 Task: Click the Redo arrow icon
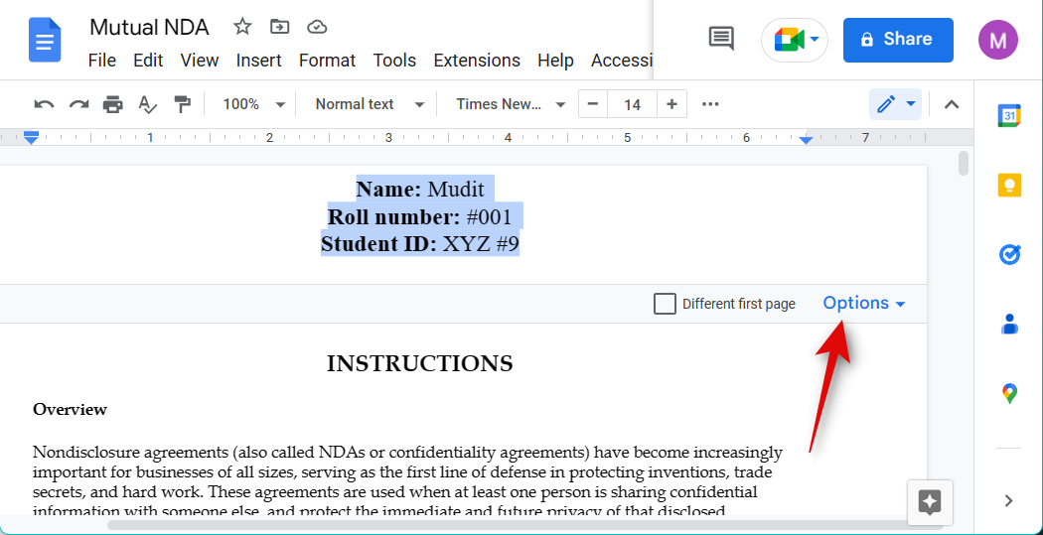[x=78, y=104]
